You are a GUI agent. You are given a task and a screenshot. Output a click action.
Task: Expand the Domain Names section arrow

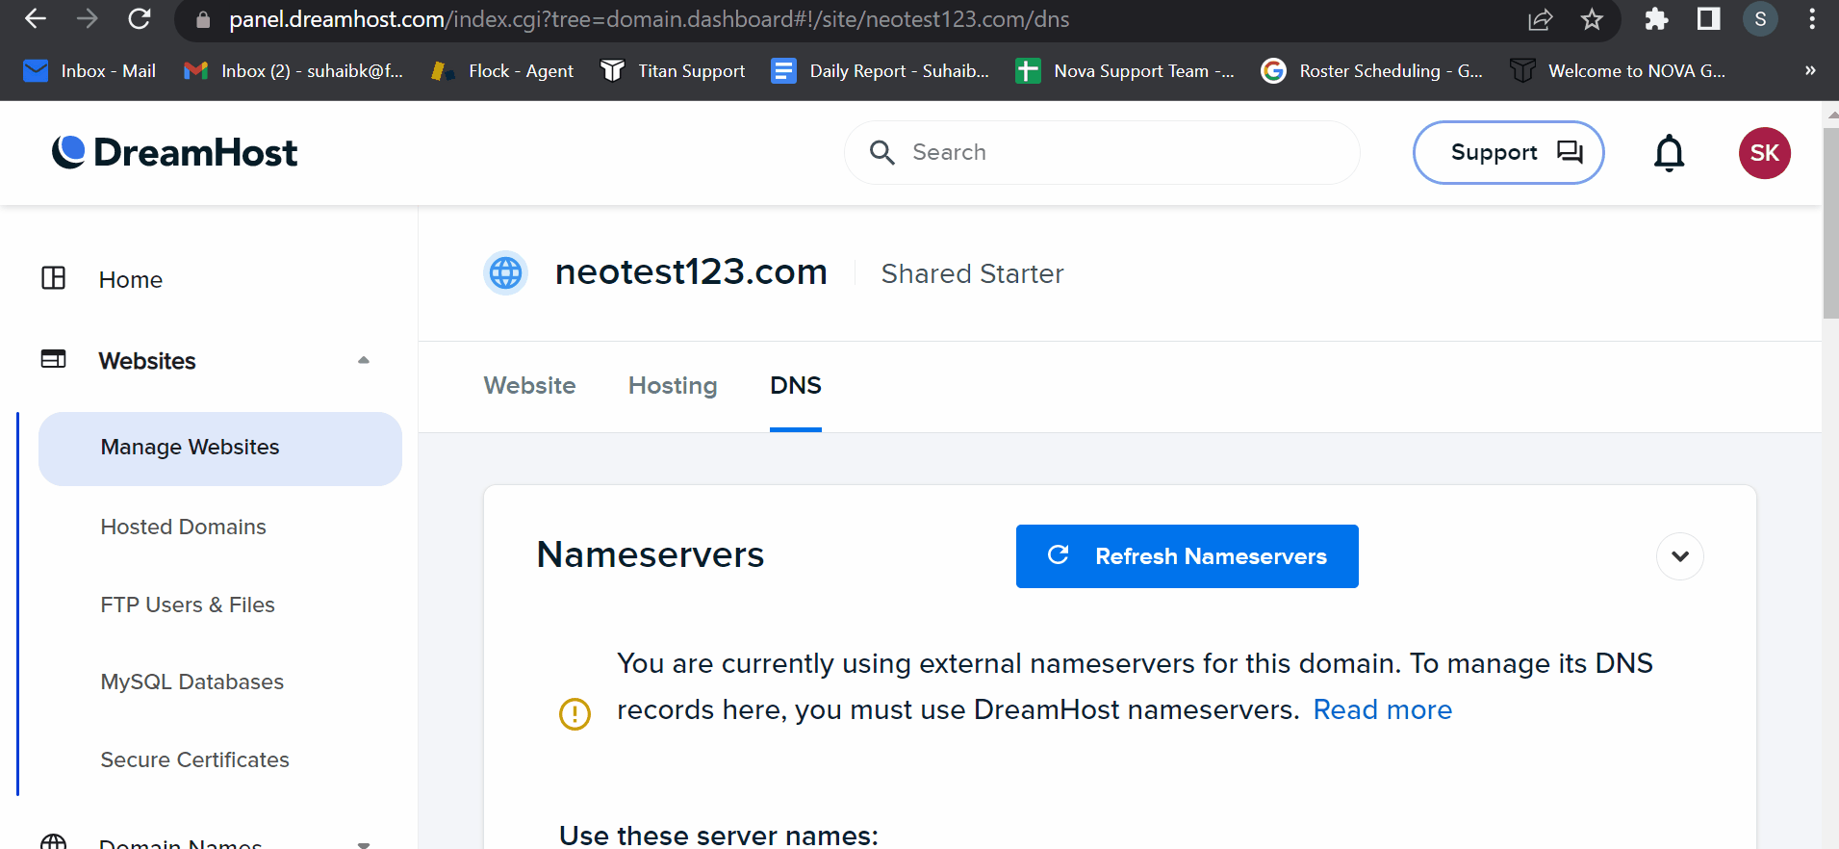click(364, 844)
